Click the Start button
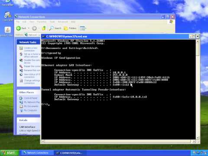The width and height of the screenshot is (208, 156). pyautogui.click(x=10, y=153)
